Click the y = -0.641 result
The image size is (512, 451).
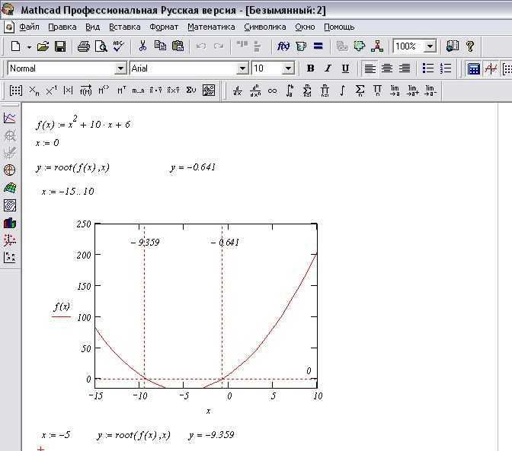pyautogui.click(x=193, y=167)
